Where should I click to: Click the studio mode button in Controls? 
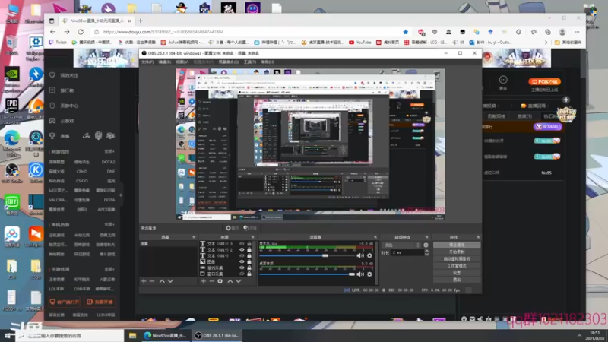pos(457,266)
